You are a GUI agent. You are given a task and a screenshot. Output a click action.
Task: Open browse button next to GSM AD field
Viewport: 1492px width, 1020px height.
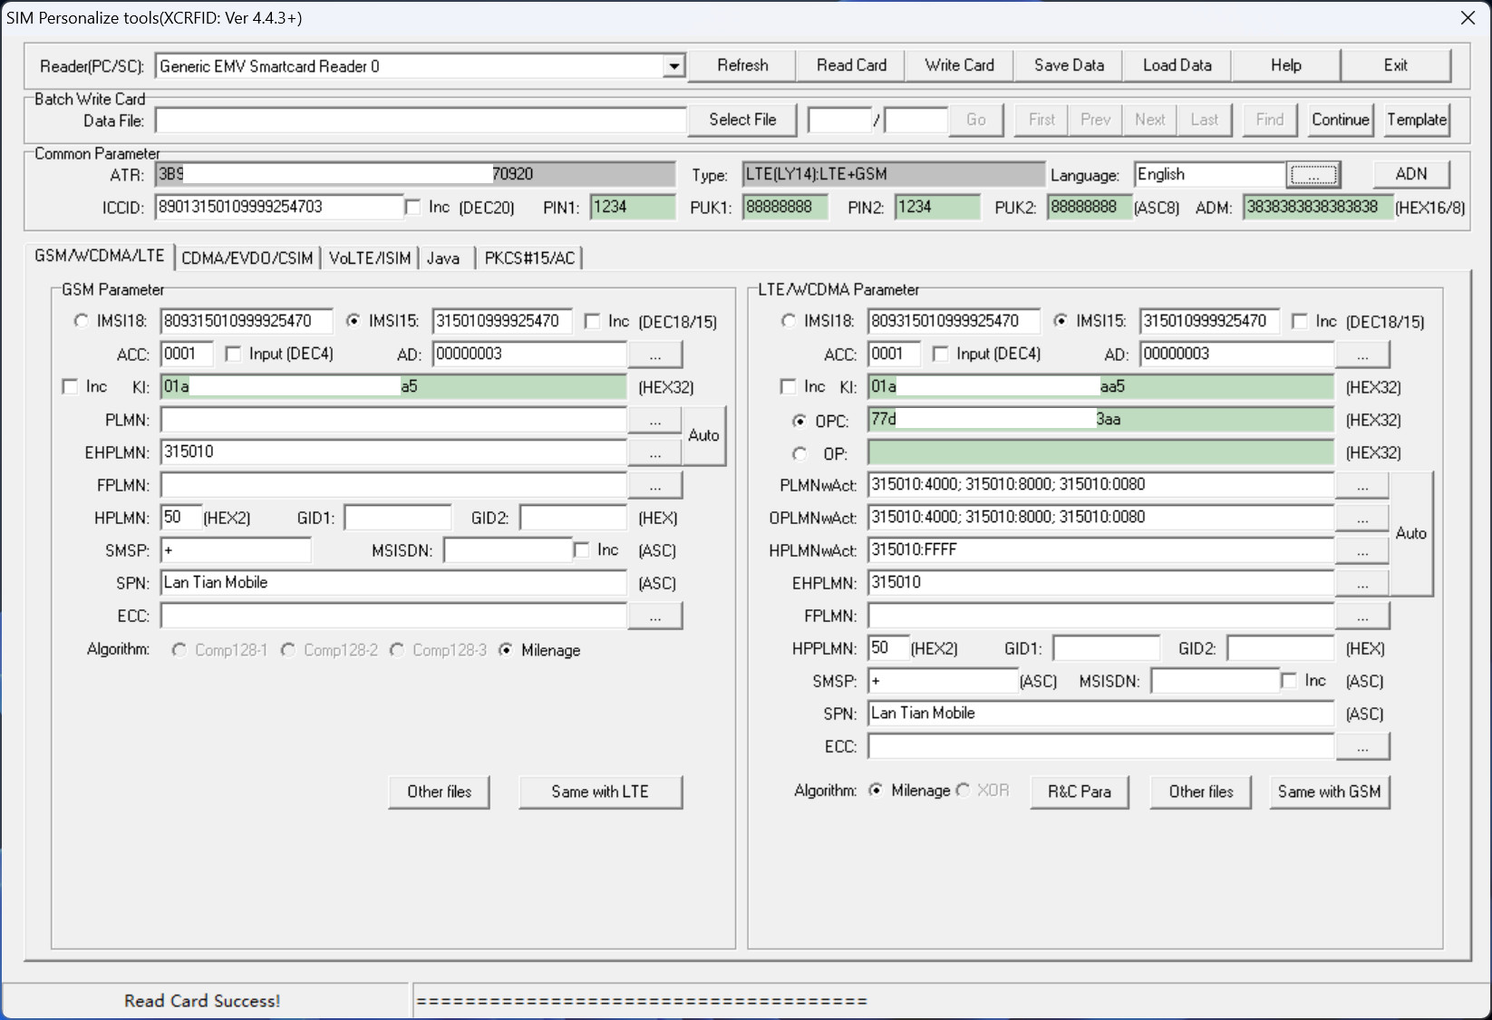pos(654,355)
